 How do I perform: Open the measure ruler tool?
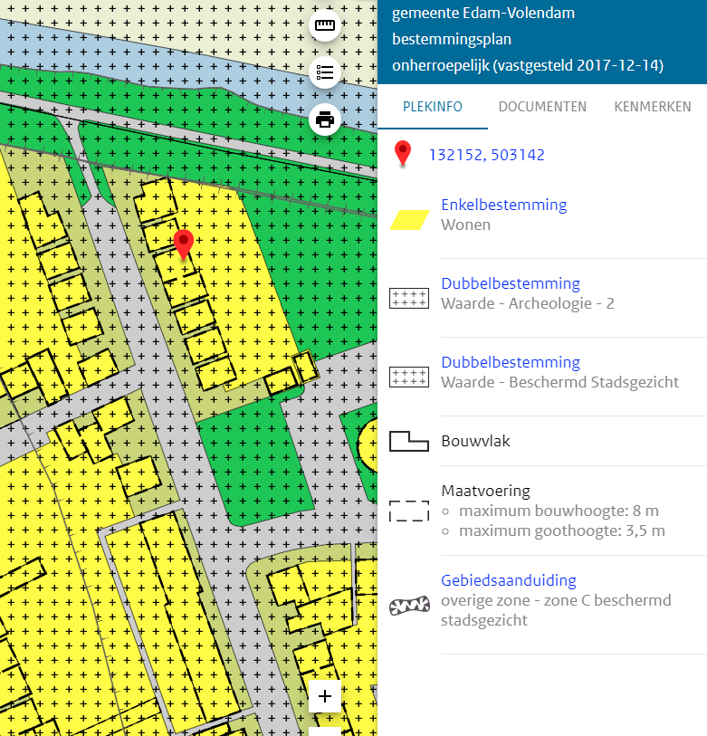click(x=325, y=24)
